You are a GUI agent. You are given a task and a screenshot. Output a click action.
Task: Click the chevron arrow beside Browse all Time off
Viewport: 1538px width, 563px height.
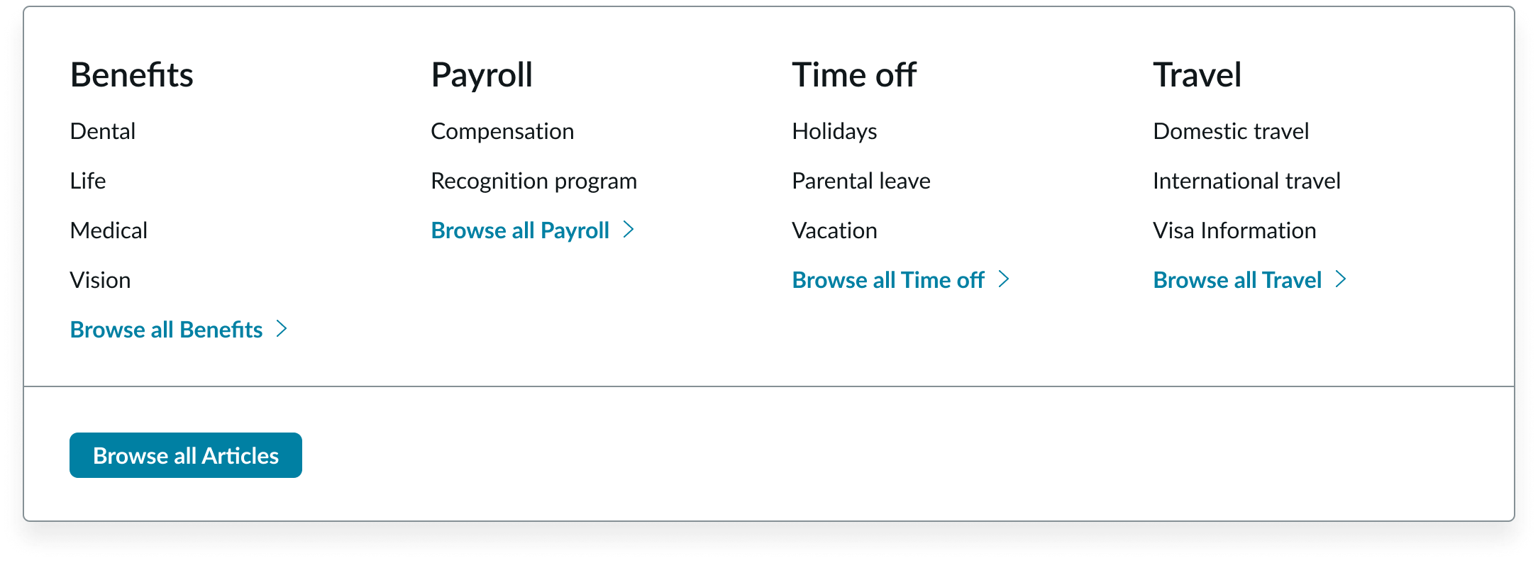click(1005, 279)
